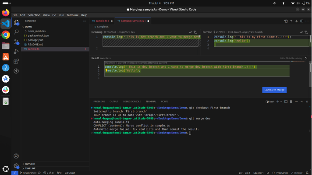This screenshot has width=312, height=175.
Task: Synchronize changes icon in status bar
Action: point(39,173)
